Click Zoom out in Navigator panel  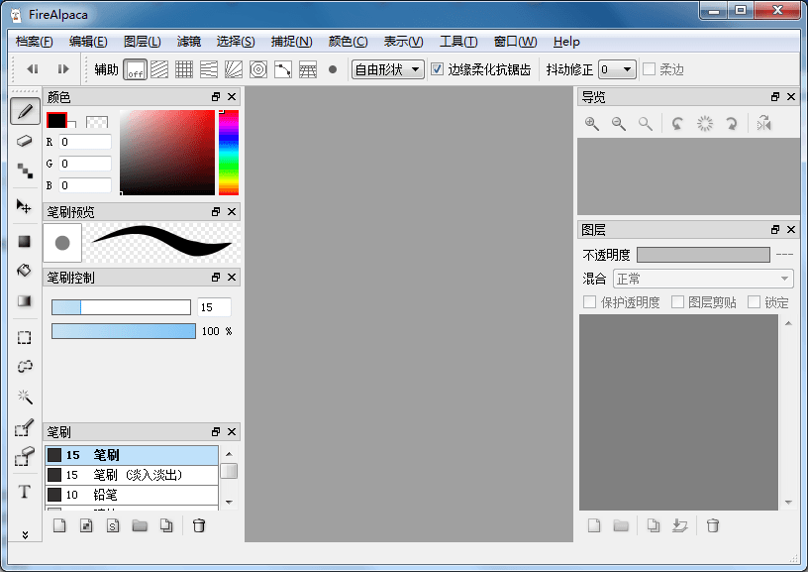618,124
